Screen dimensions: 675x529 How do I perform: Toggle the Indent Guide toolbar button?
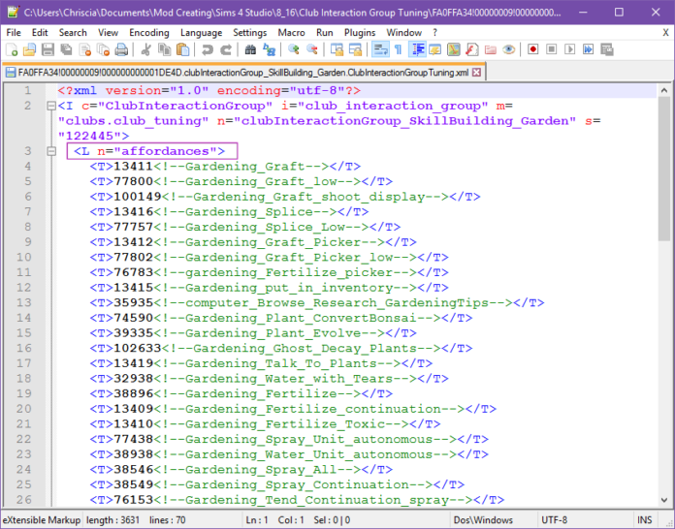point(419,49)
